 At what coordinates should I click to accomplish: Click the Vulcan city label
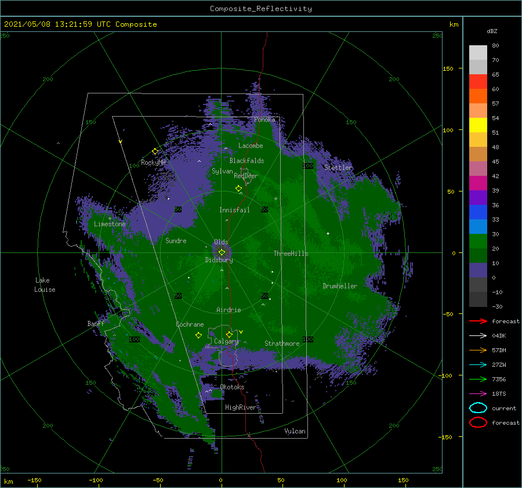point(295,431)
